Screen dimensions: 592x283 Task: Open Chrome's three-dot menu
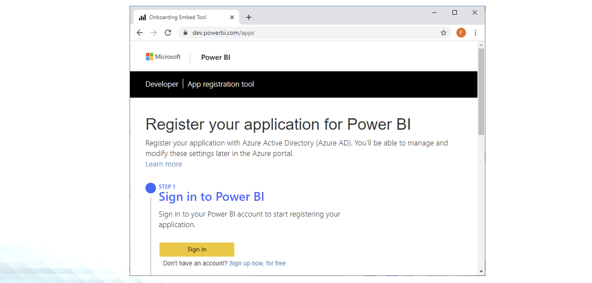pos(475,33)
